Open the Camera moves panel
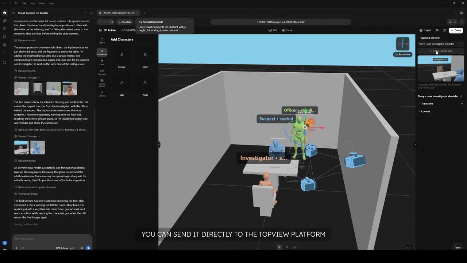The height and width of the screenshot is (263, 467). point(102,83)
